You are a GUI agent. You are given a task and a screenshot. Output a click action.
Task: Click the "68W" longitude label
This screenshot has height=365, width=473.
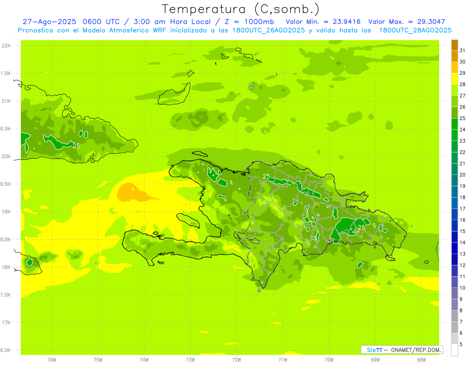point(421,359)
